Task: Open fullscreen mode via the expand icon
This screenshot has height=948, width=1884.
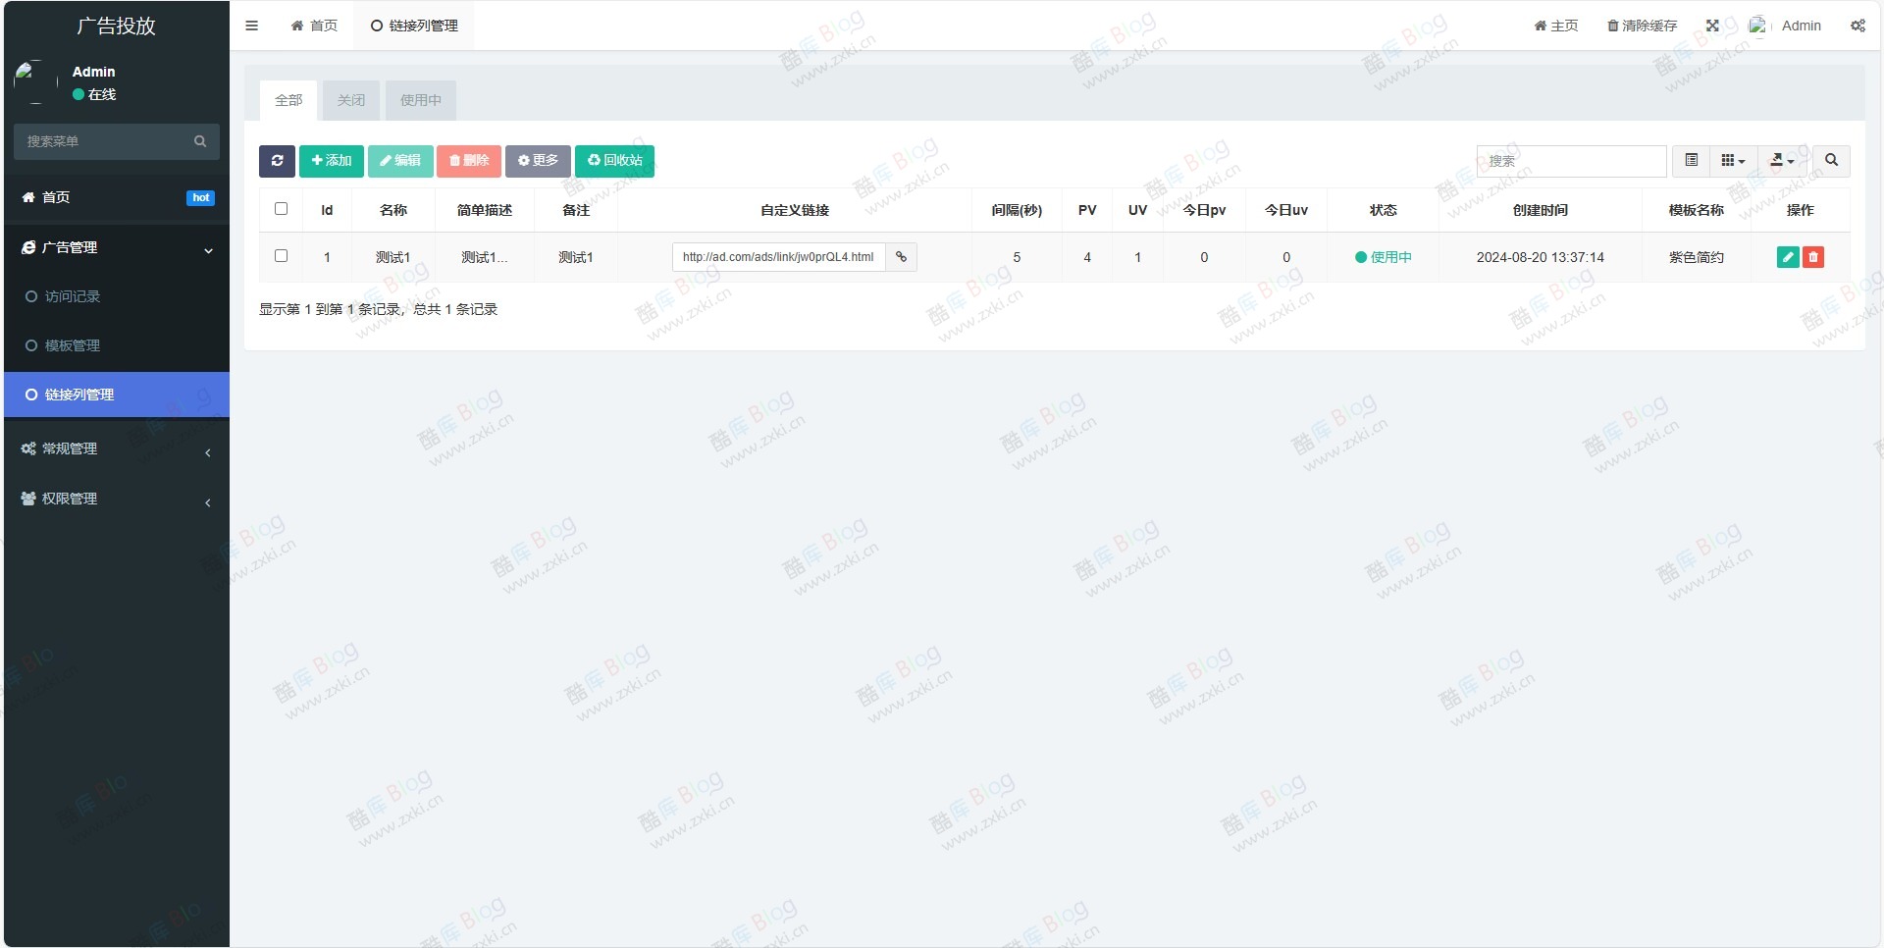Action: coord(1713,26)
